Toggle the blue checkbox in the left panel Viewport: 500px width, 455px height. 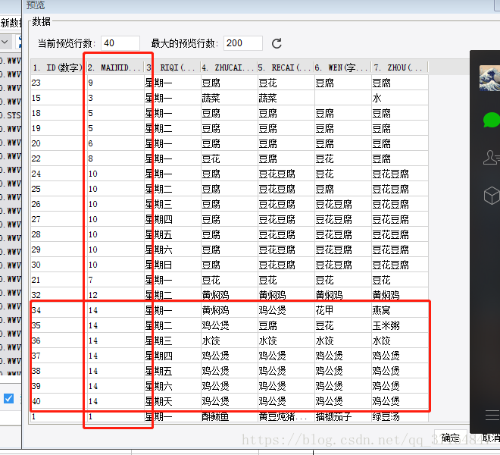coord(8,398)
